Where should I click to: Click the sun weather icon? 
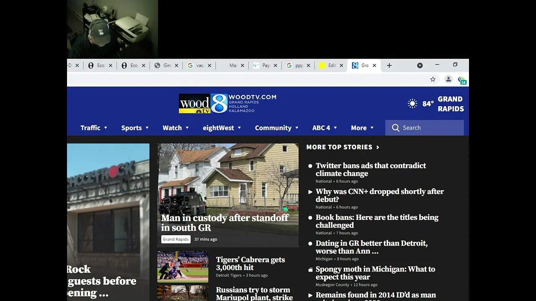[412, 104]
